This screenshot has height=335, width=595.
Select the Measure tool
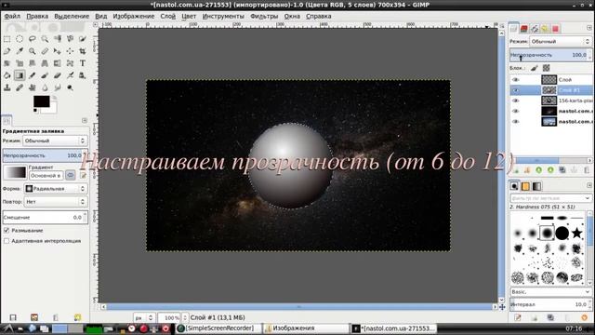coord(45,51)
